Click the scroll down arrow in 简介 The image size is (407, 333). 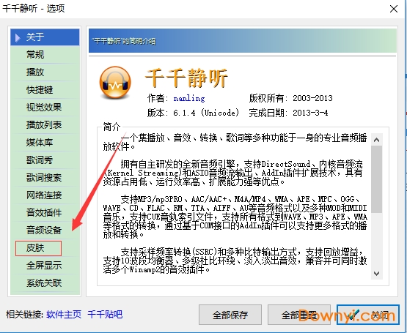coord(377,274)
